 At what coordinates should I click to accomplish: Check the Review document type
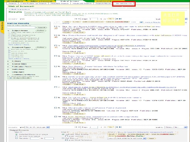pos(9,55)
